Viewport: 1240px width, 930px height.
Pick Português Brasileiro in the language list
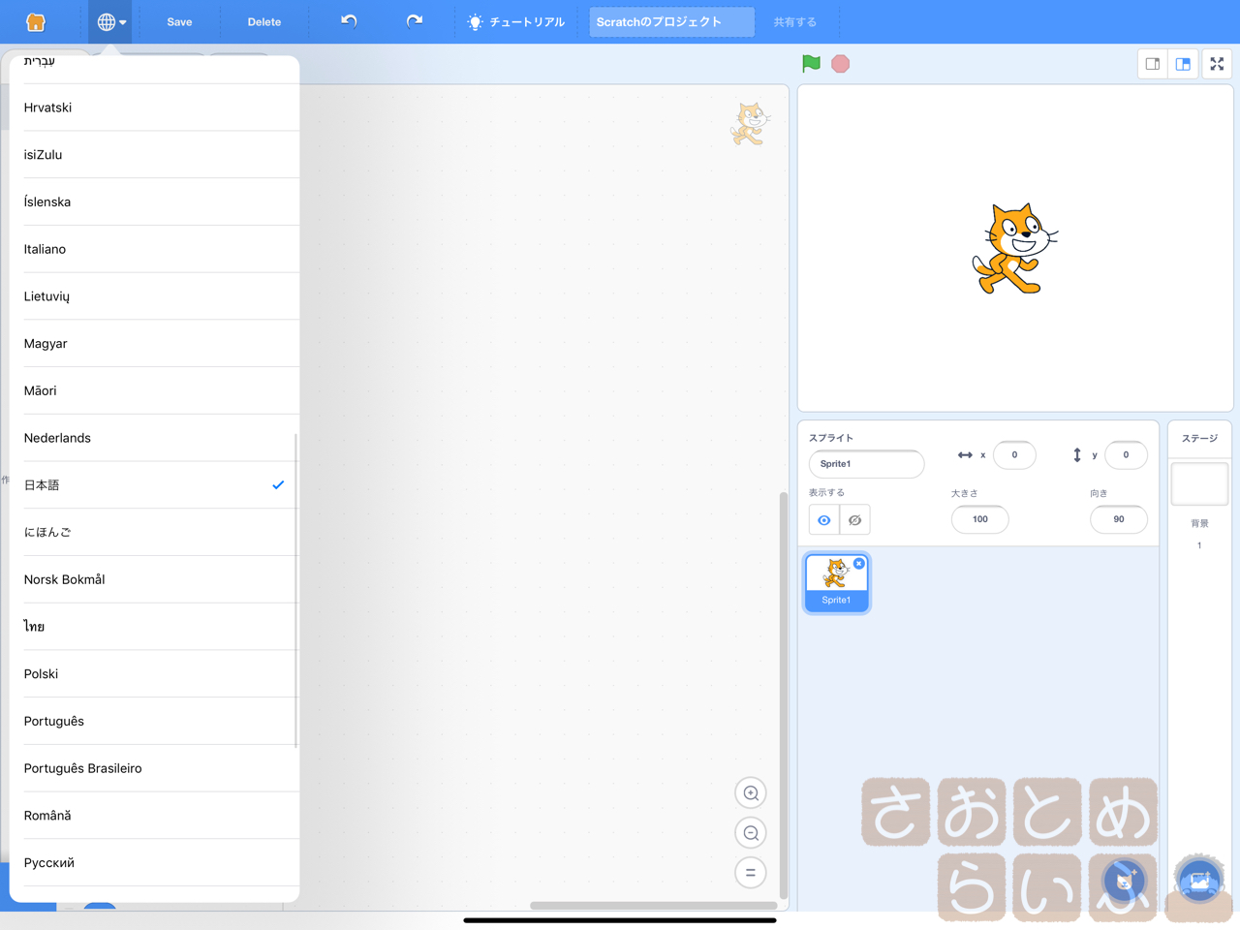tap(154, 768)
